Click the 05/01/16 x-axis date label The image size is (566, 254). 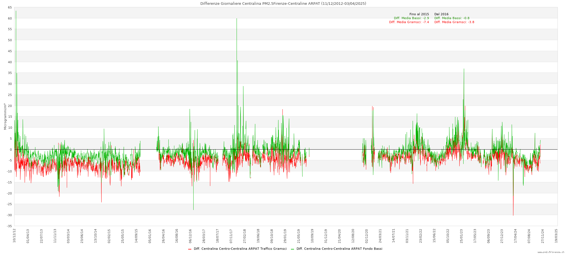coord(150,236)
